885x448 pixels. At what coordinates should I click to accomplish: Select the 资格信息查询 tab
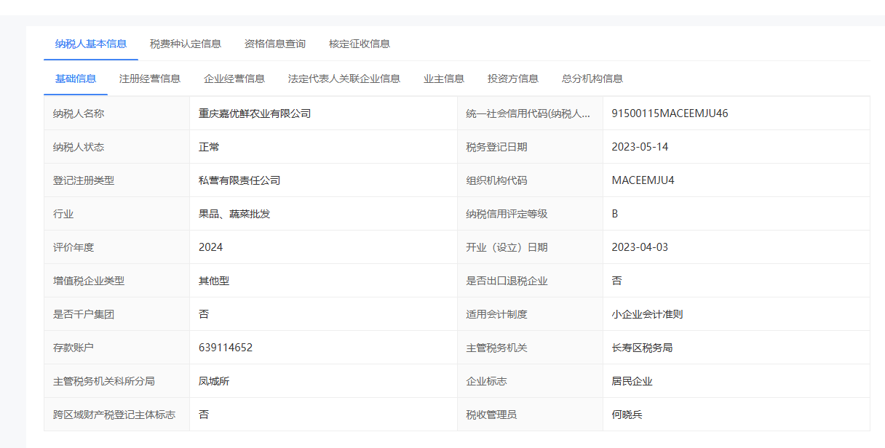pyautogui.click(x=275, y=44)
